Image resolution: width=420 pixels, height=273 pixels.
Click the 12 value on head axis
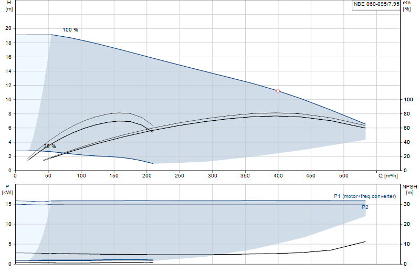8,86
